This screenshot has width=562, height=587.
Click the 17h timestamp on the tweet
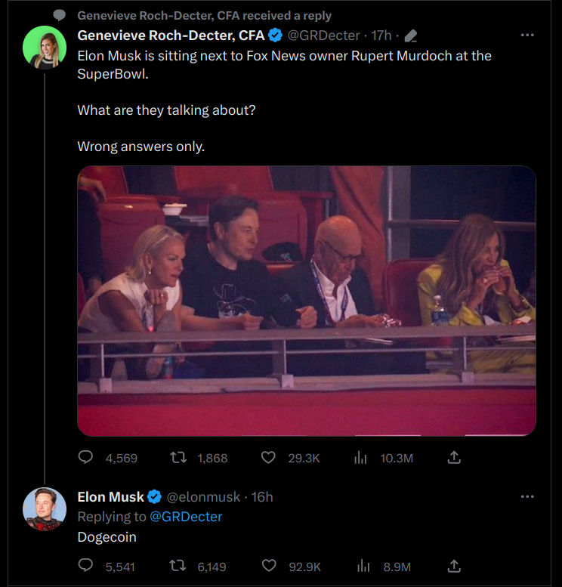pyautogui.click(x=381, y=36)
